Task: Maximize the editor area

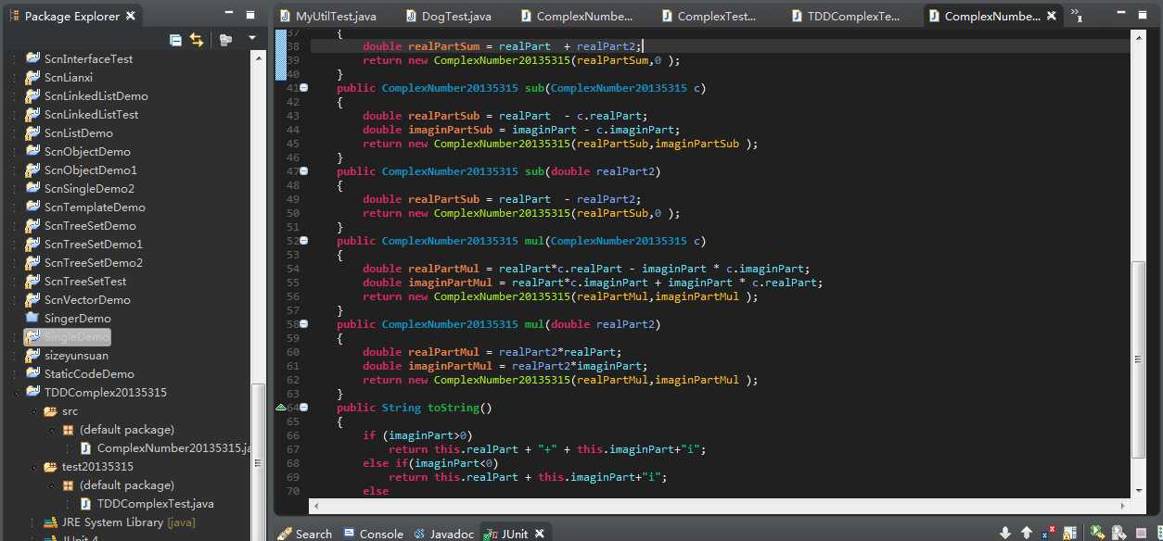Action: tap(1144, 15)
